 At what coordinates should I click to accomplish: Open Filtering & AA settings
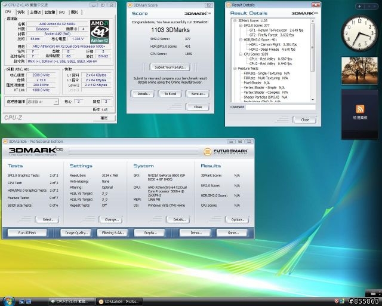(x=113, y=233)
